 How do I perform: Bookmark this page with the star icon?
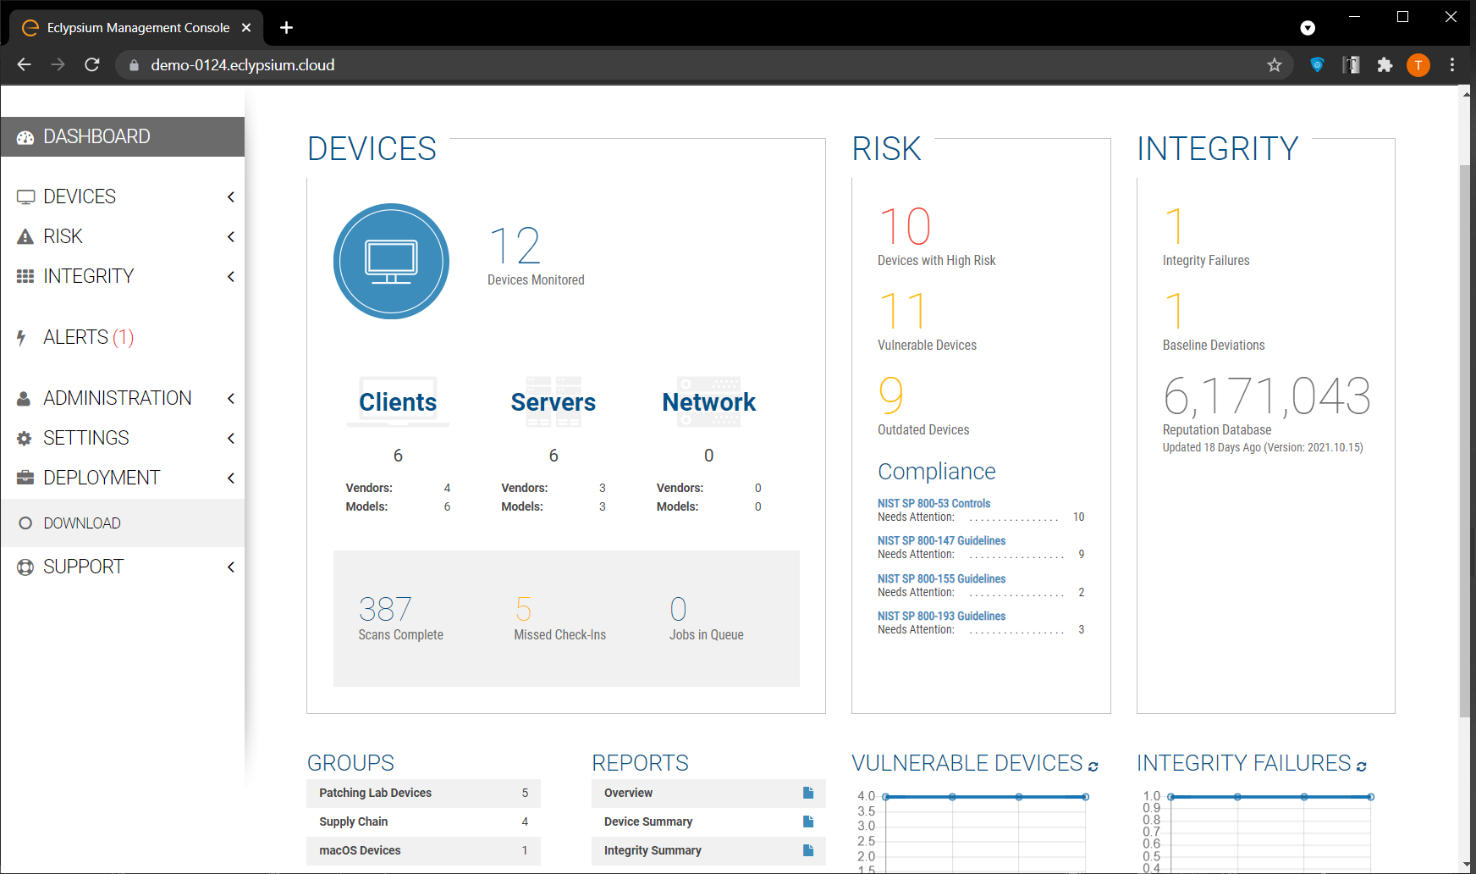click(1275, 65)
